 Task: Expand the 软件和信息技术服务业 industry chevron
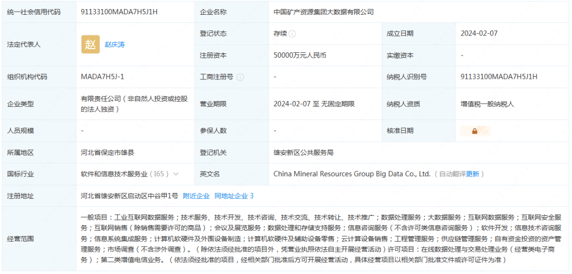pos(176,174)
